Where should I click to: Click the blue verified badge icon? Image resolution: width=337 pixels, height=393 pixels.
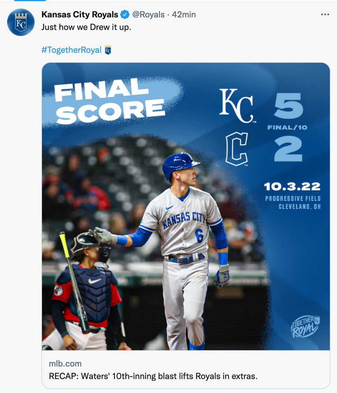point(125,14)
